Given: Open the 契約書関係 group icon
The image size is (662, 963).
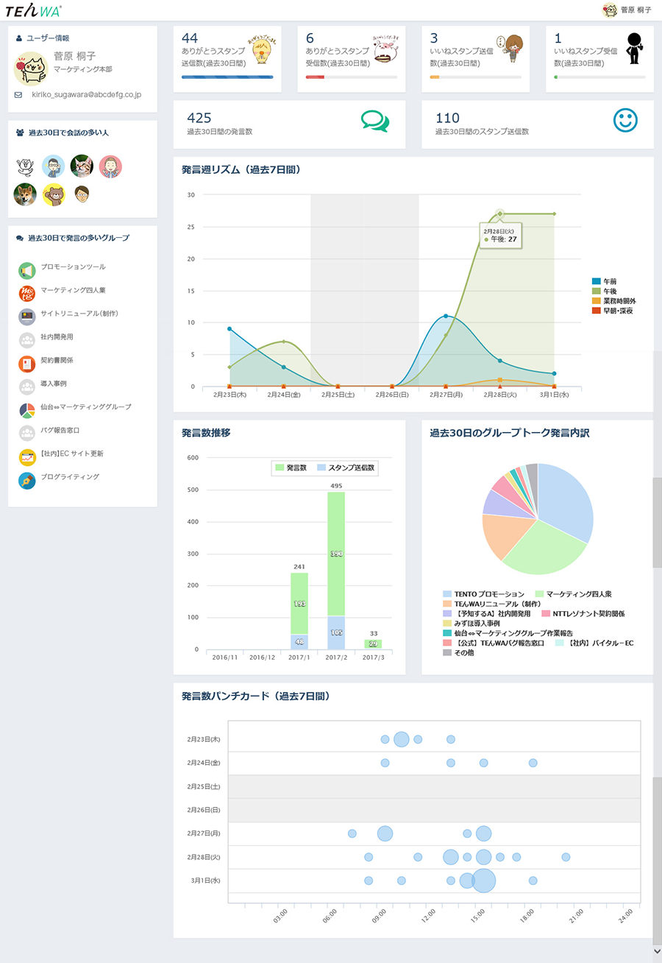Looking at the screenshot, I should point(27,364).
